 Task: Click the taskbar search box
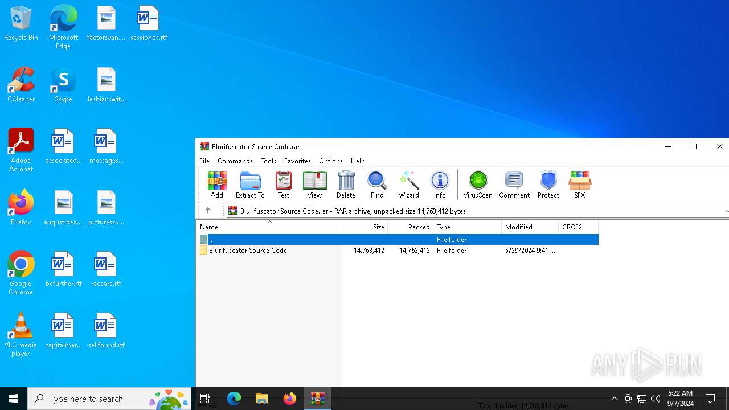click(x=109, y=399)
